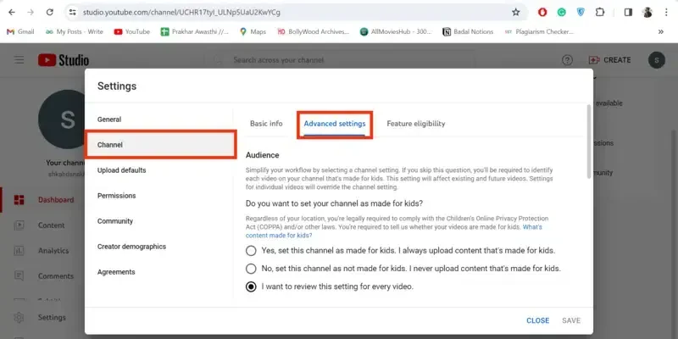Open the Extensions puzzle-piece menu
This screenshot has height=339, width=678.
600,13
